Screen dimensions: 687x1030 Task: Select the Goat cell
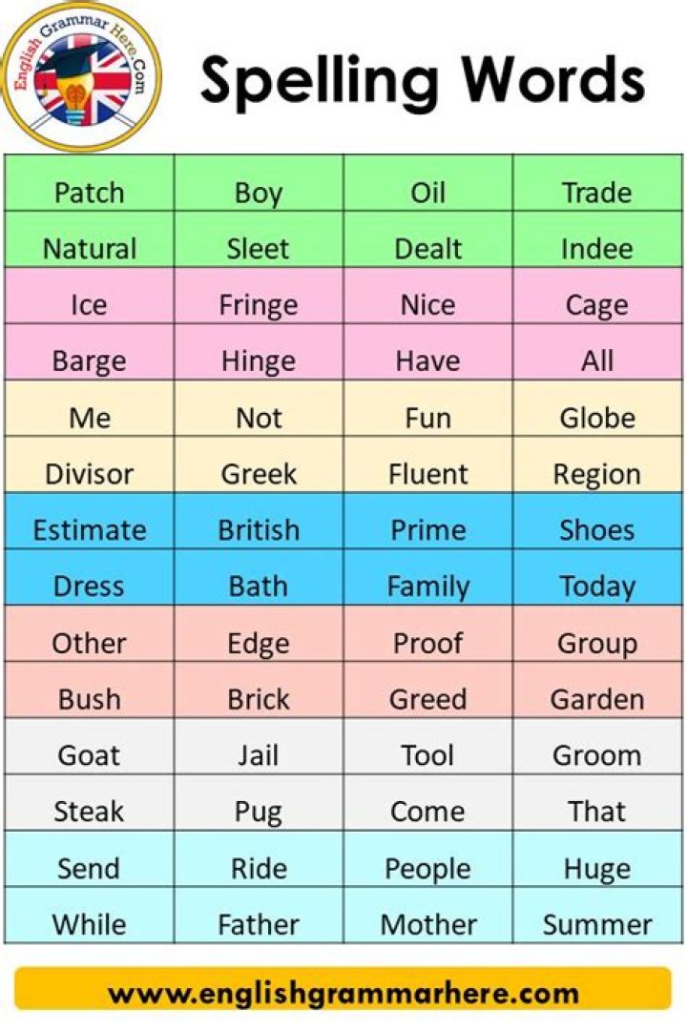tap(90, 755)
